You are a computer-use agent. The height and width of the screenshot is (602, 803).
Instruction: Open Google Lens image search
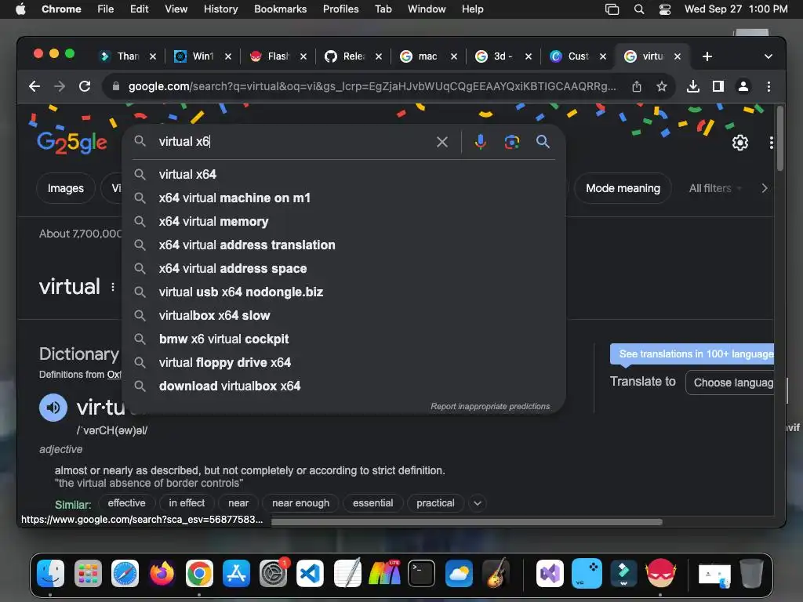[511, 142]
